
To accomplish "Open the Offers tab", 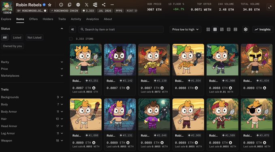I will tap(33, 19).
